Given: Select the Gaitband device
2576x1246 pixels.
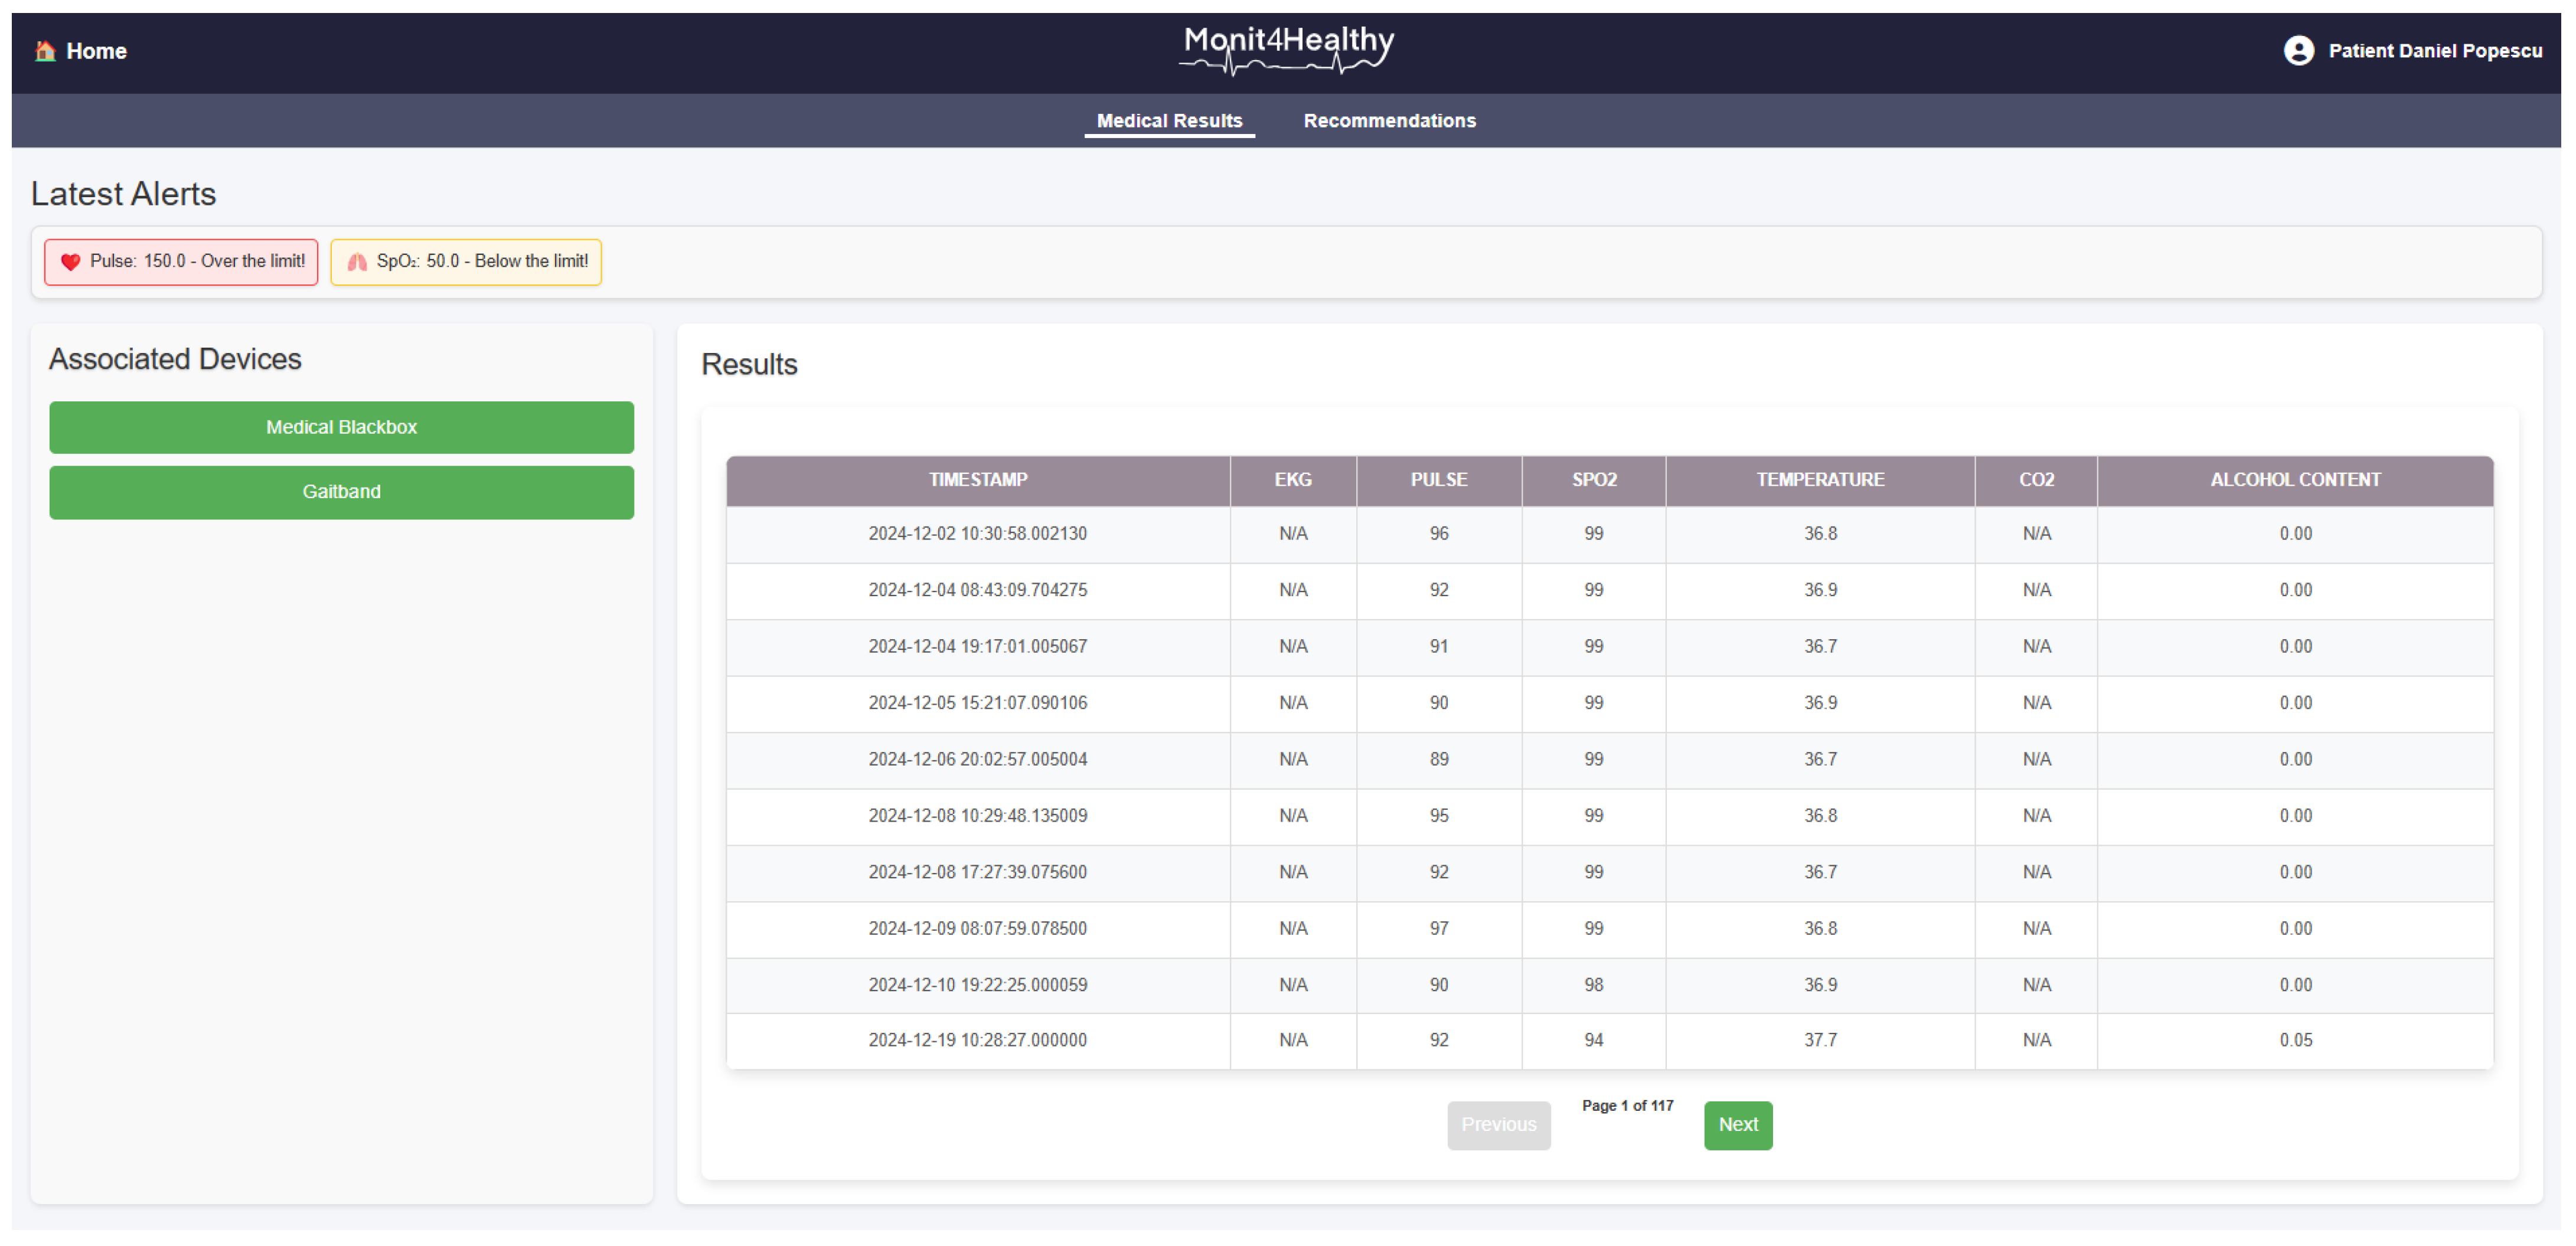Looking at the screenshot, I should point(341,492).
